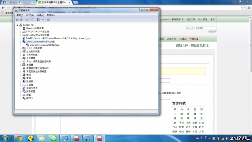Expand the 磁碟機 node
This screenshot has height=142, width=252.
pos(21,85)
